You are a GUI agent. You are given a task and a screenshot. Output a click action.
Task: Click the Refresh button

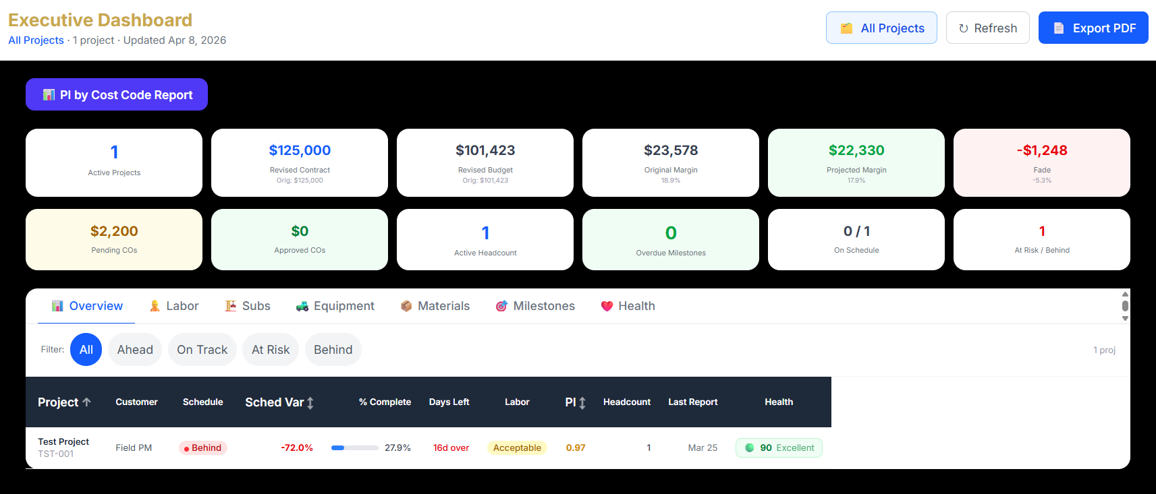(x=988, y=28)
